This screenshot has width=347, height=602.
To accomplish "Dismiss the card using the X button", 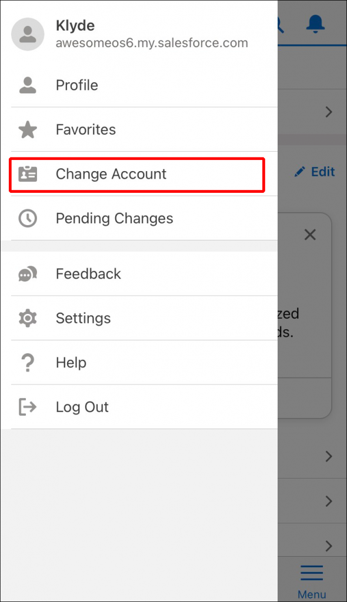I will pyautogui.click(x=310, y=234).
